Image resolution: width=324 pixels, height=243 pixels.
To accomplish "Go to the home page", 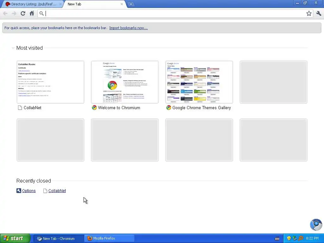I will click(32, 13).
